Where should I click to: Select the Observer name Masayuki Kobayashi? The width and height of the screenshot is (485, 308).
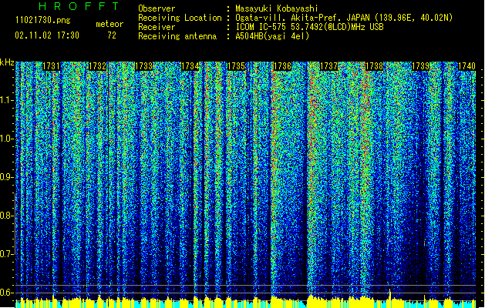click(278, 8)
